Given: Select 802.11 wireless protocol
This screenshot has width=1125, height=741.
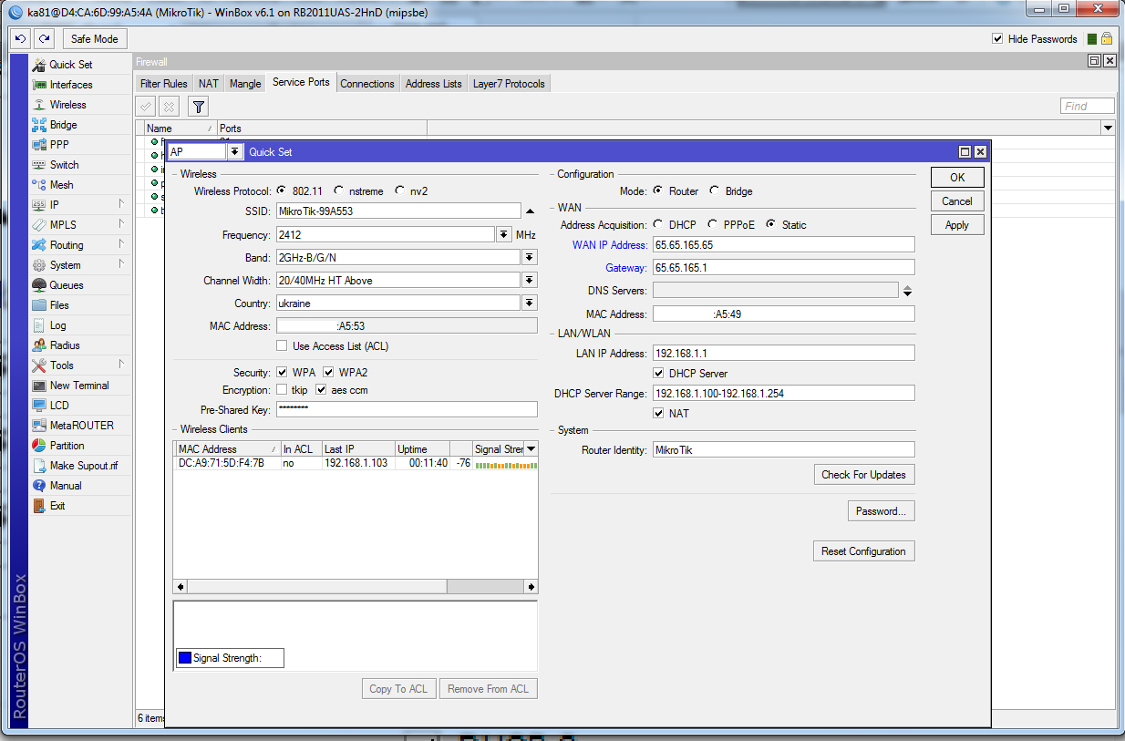Looking at the screenshot, I should (282, 191).
